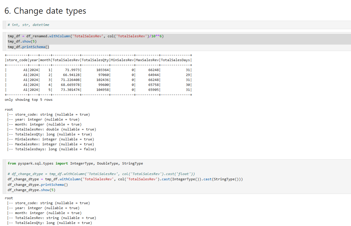Click the tmp_df.printSchema() code line

pyautogui.click(x=29, y=47)
